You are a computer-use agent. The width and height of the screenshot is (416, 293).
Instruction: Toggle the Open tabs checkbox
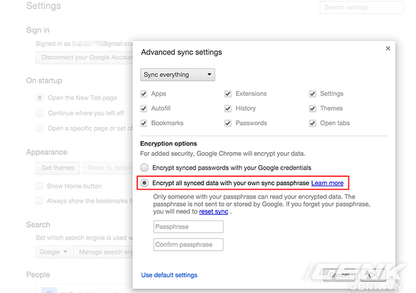[x=313, y=123]
